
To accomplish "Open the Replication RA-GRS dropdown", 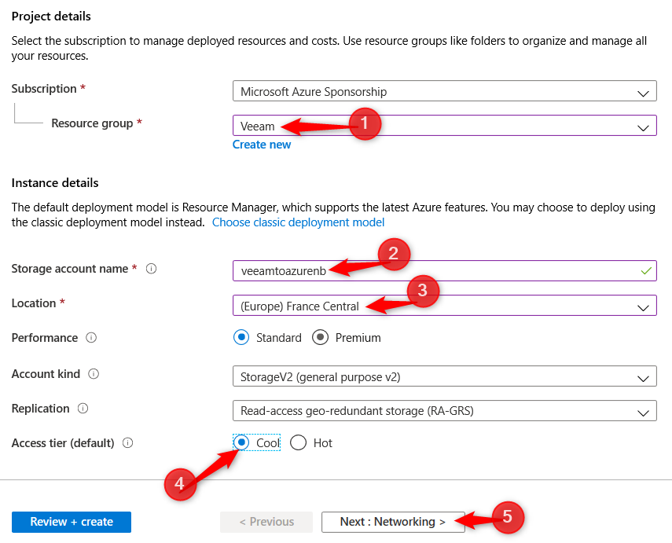I will pos(444,410).
